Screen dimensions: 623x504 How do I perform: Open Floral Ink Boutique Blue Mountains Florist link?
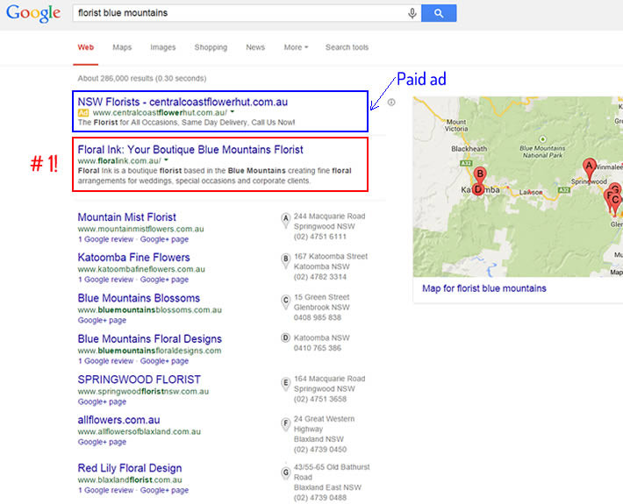[x=190, y=150]
